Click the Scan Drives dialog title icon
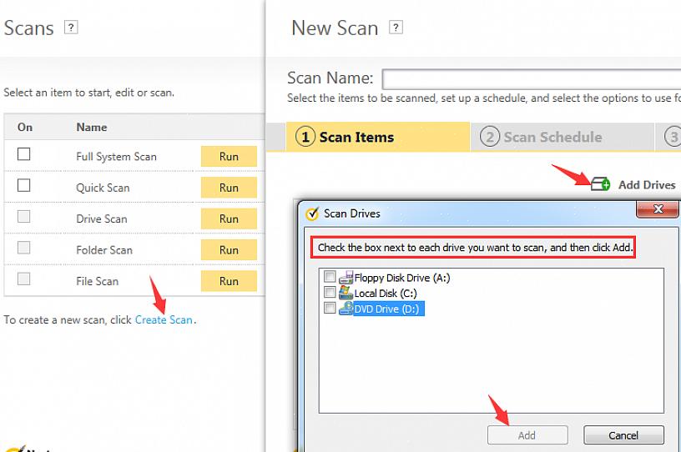The image size is (681, 452). (x=312, y=213)
